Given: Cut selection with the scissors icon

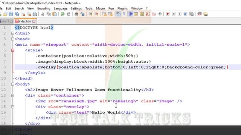Looking at the screenshot, I should click(43, 14).
